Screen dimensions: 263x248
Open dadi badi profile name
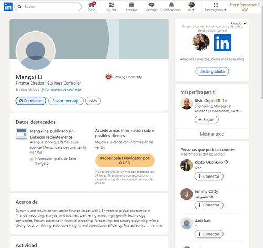[x=203, y=220]
